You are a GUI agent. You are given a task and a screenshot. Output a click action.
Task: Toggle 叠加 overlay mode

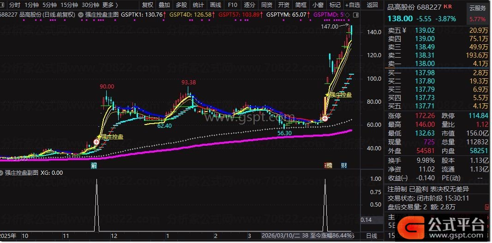pyautogui.click(x=164, y=5)
